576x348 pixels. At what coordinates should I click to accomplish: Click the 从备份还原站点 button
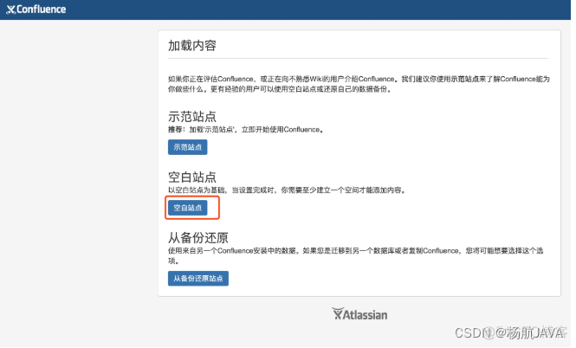tap(198, 278)
